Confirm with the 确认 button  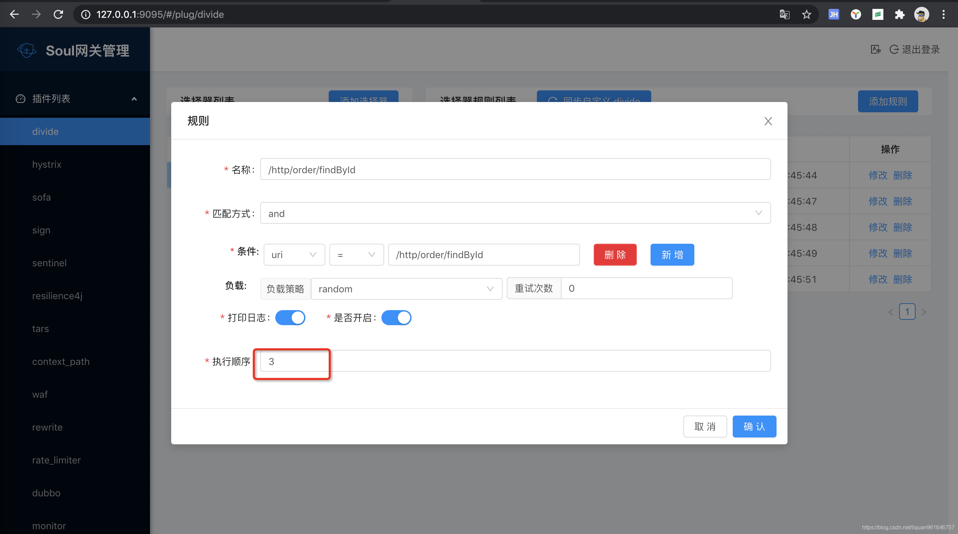pyautogui.click(x=754, y=427)
